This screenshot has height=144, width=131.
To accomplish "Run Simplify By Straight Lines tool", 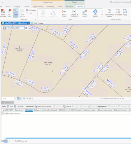I will pos(74,13).
